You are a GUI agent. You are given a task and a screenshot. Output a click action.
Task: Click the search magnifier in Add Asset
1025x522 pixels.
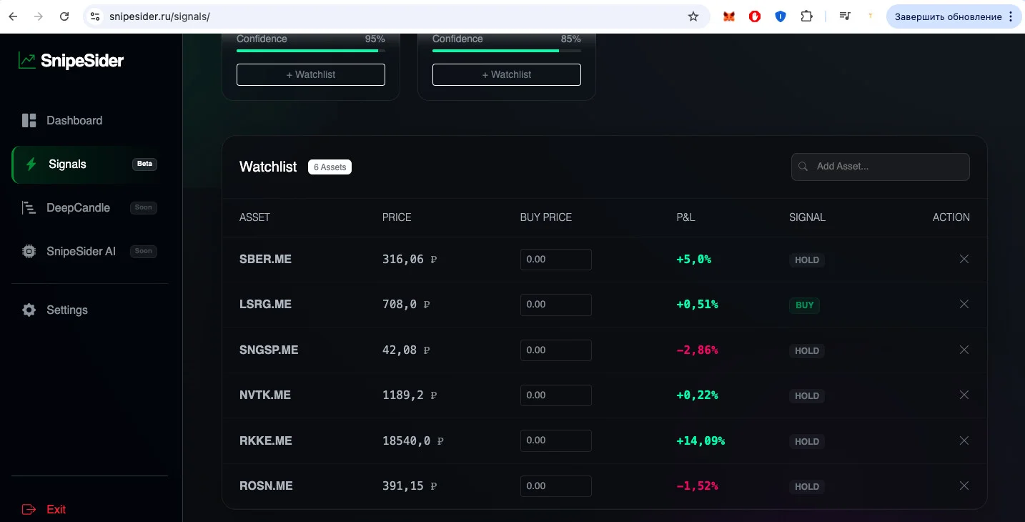pyautogui.click(x=803, y=167)
